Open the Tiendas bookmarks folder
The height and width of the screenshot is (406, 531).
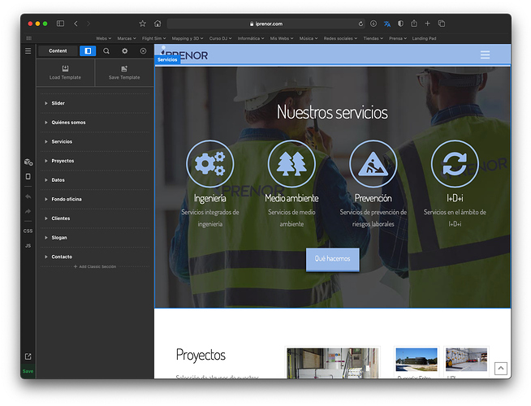coord(373,38)
